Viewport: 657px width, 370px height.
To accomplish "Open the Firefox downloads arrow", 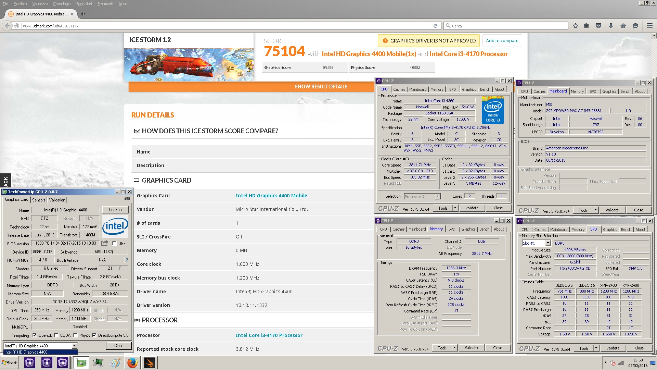I will pyautogui.click(x=611, y=26).
